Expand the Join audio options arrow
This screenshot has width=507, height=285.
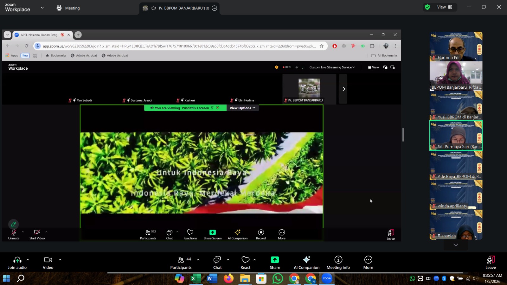pos(28,260)
